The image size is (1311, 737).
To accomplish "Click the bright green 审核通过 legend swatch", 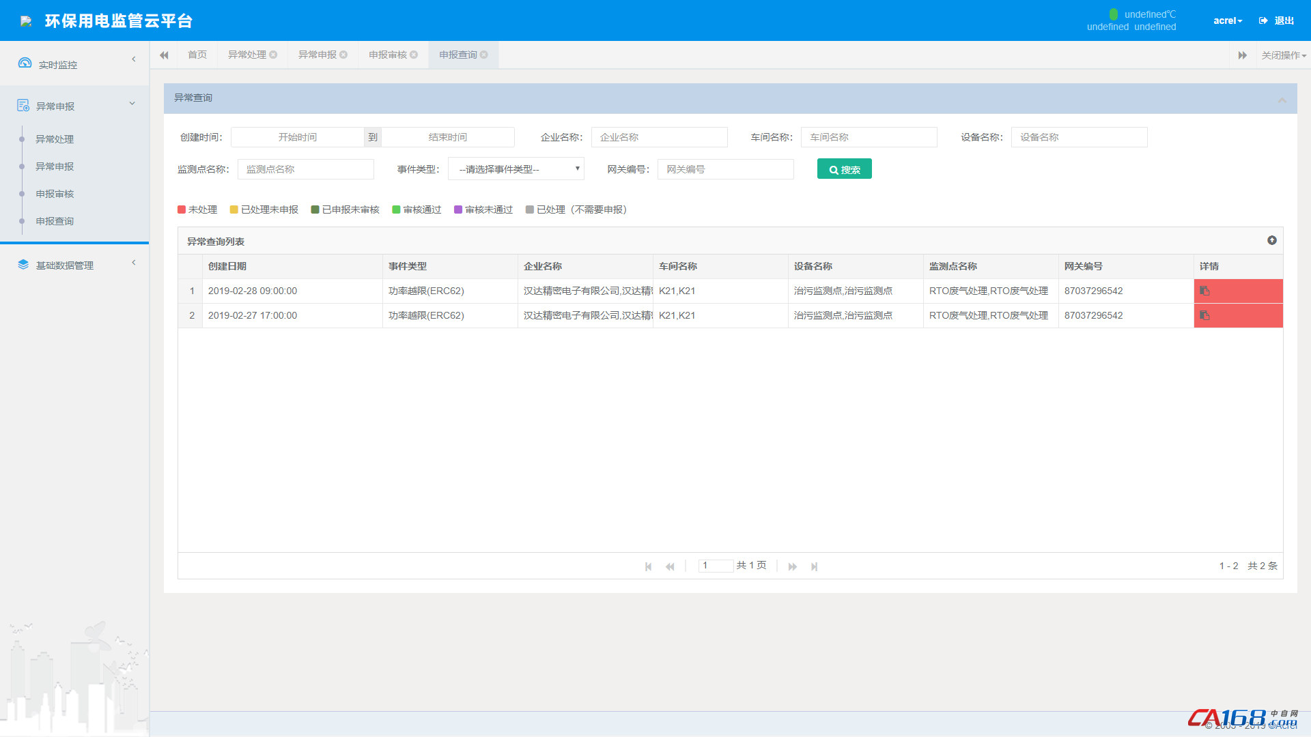I will click(396, 209).
